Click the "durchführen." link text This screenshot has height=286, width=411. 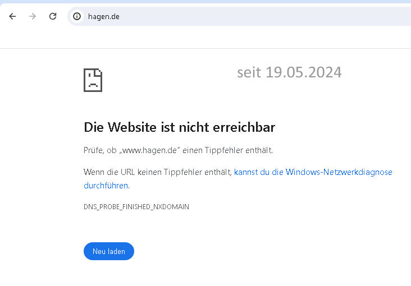coord(106,186)
